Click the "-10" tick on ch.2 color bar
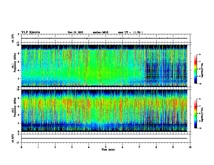Screen dimensions: 214x165 click(x=200, y=128)
